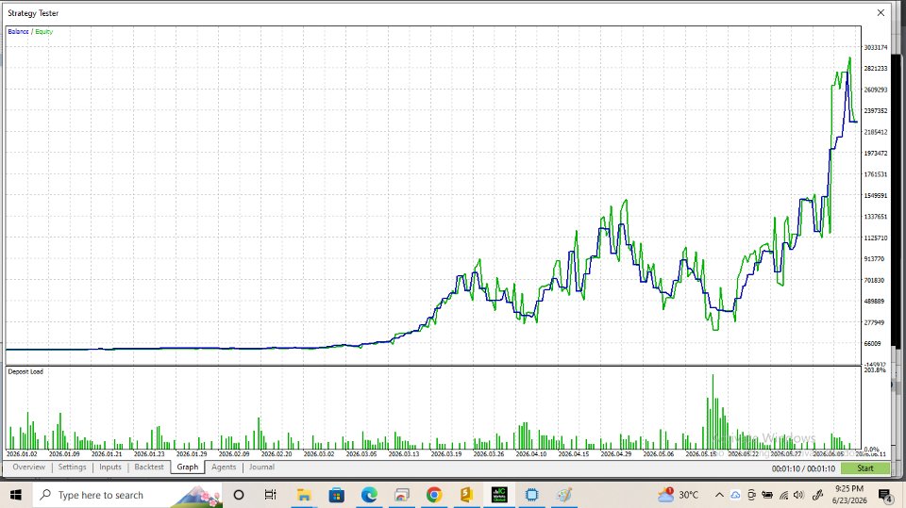Image resolution: width=906 pixels, height=508 pixels.
Task: Open the 30°C weather widget
Action: point(678,495)
